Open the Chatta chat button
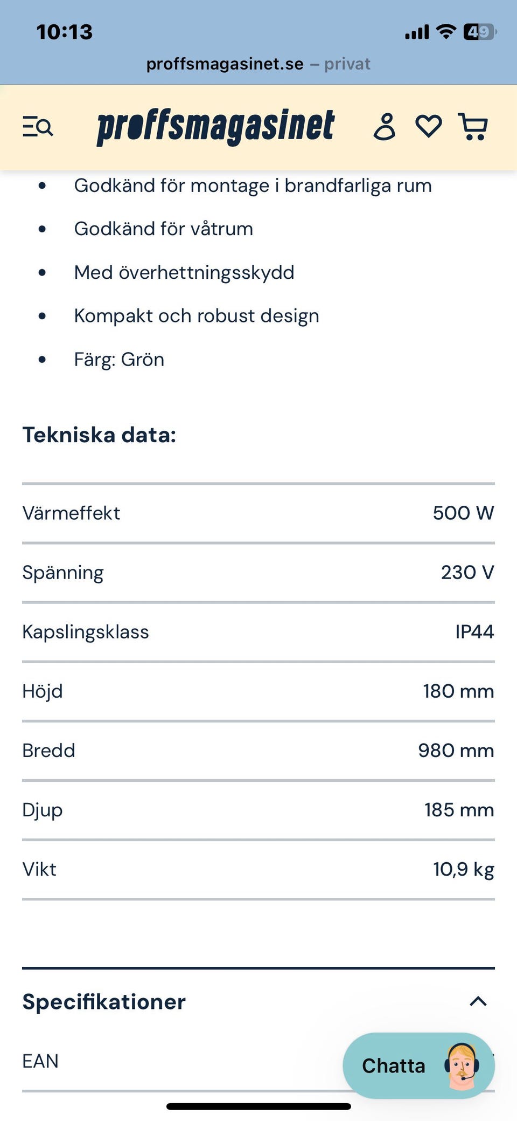This screenshot has height=1121, width=517. coord(394,1065)
